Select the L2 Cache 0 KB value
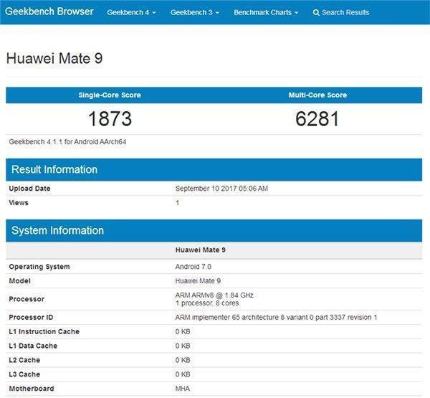 coord(183,360)
